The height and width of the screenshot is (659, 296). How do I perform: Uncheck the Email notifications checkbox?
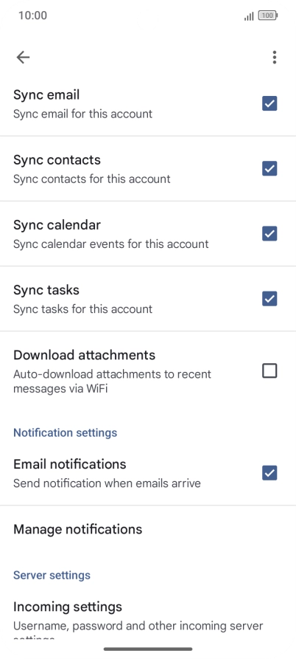pos(269,473)
